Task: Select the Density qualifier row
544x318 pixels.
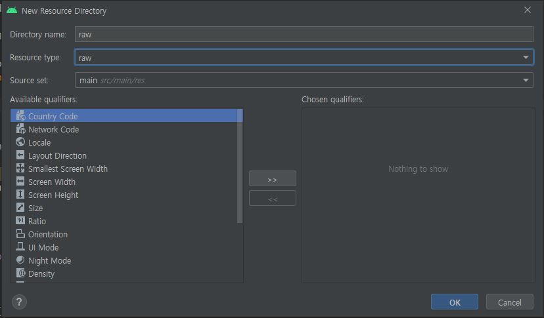Action: point(124,273)
